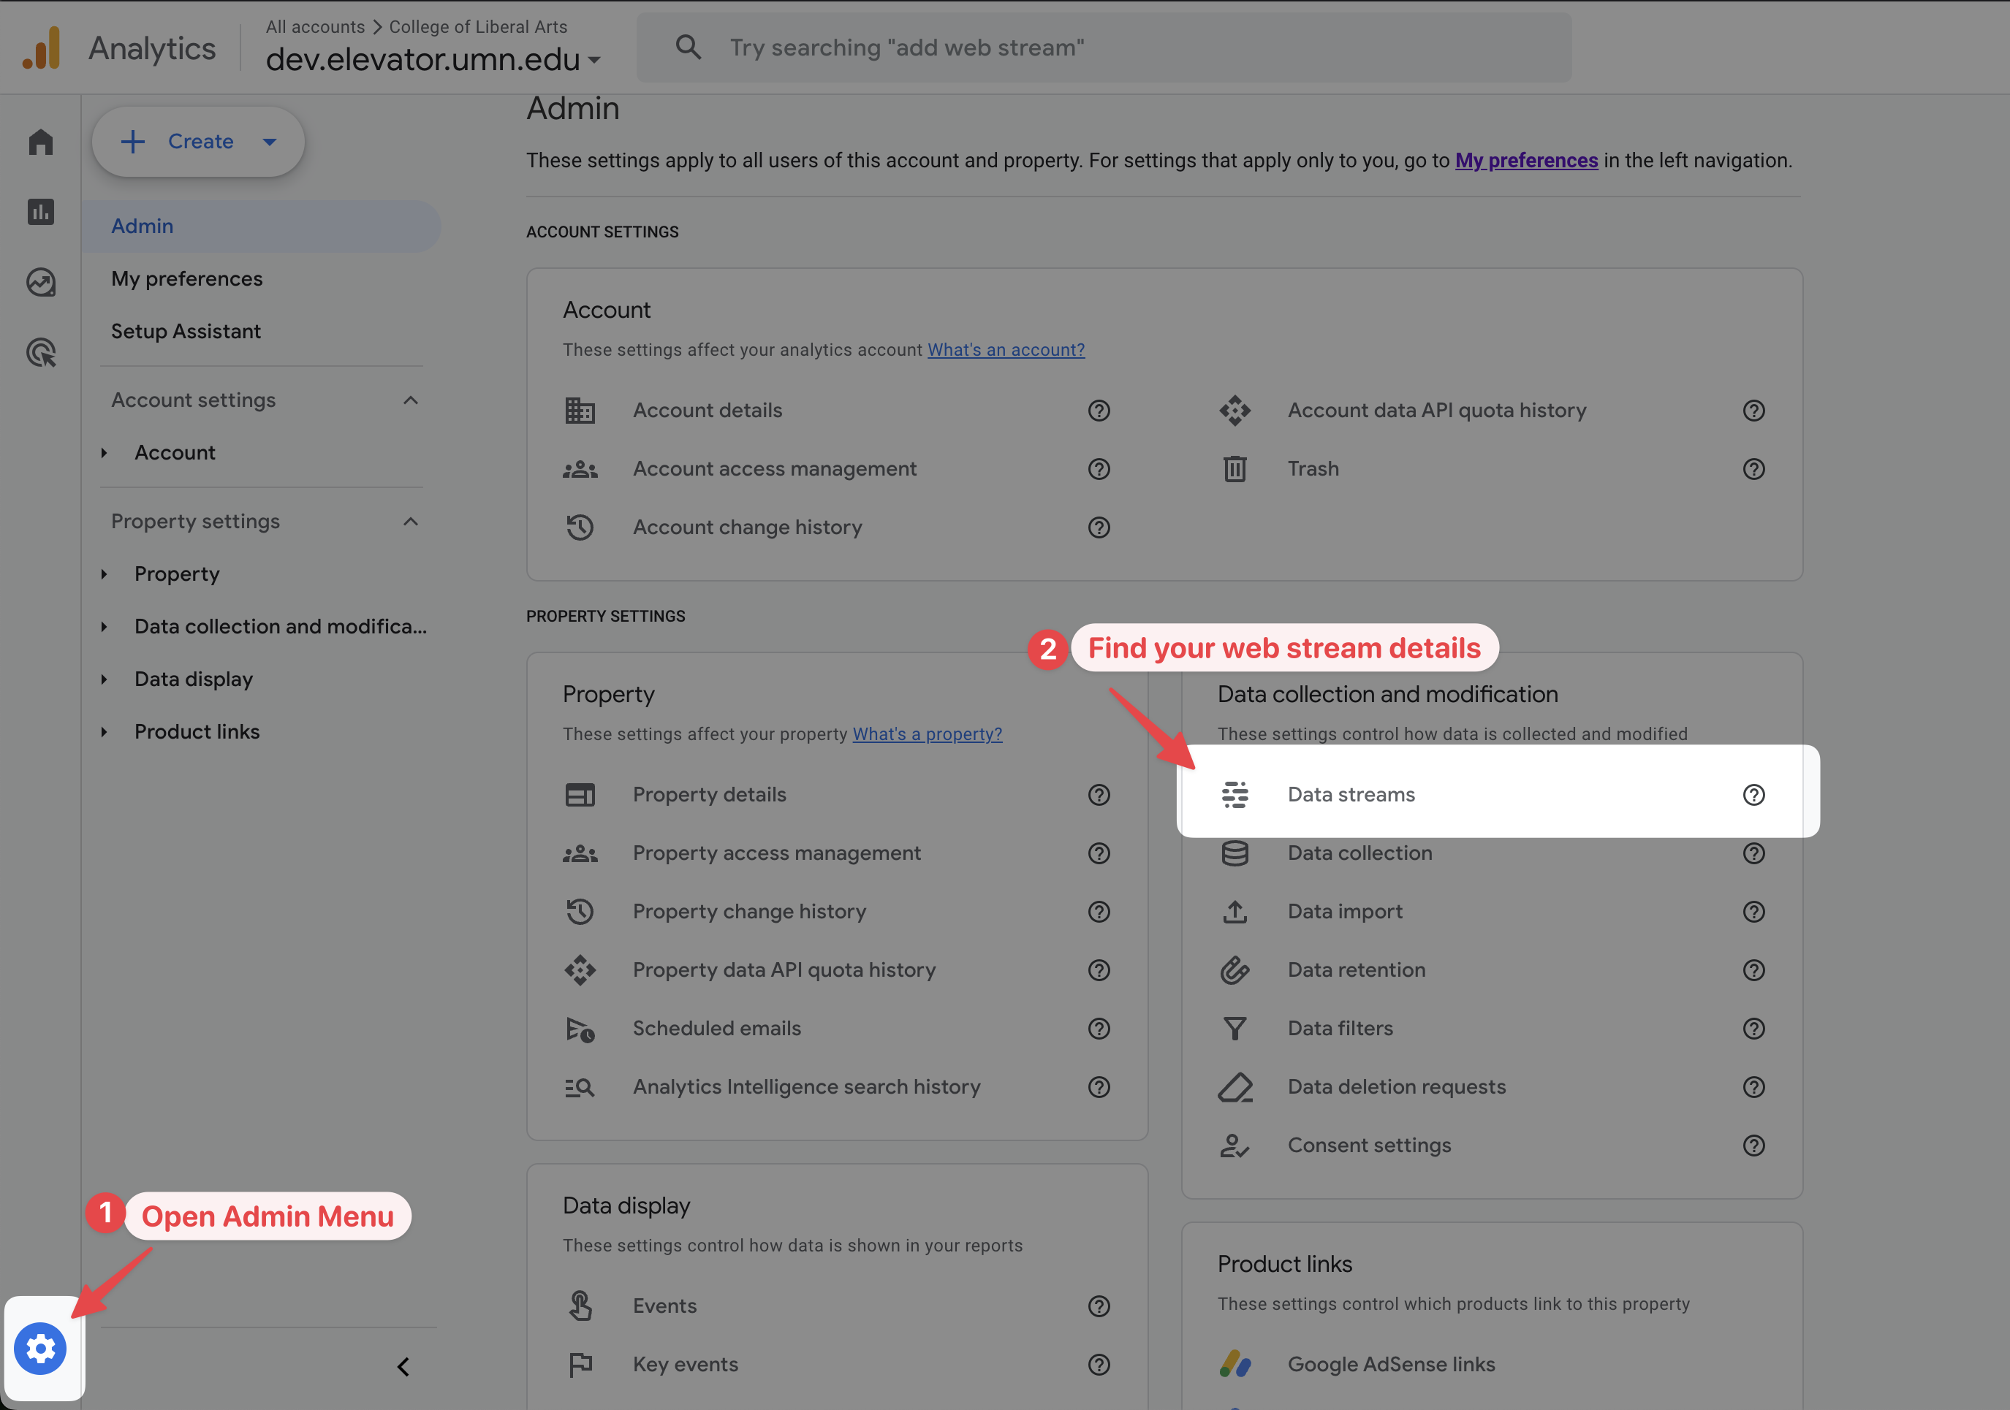The image size is (2010, 1410).
Task: Click help icon for Property details
Action: coord(1099,795)
